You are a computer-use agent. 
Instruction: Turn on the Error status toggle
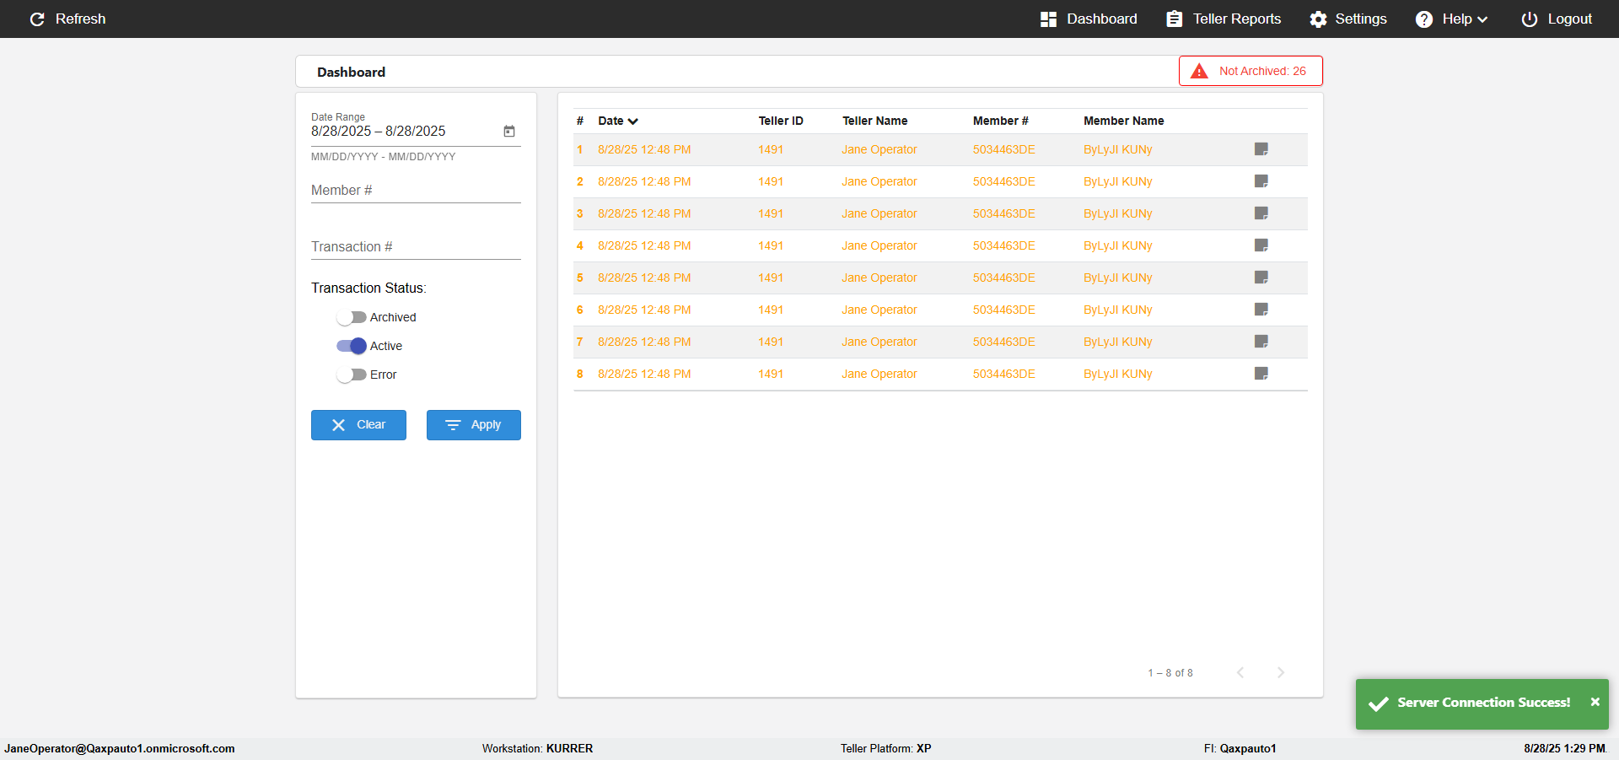[351, 375]
